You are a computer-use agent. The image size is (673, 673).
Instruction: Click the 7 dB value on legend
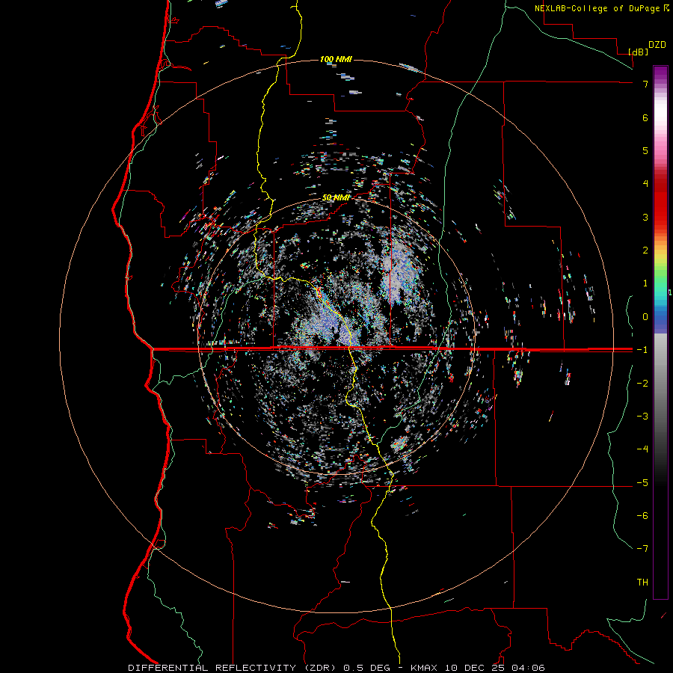645,84
